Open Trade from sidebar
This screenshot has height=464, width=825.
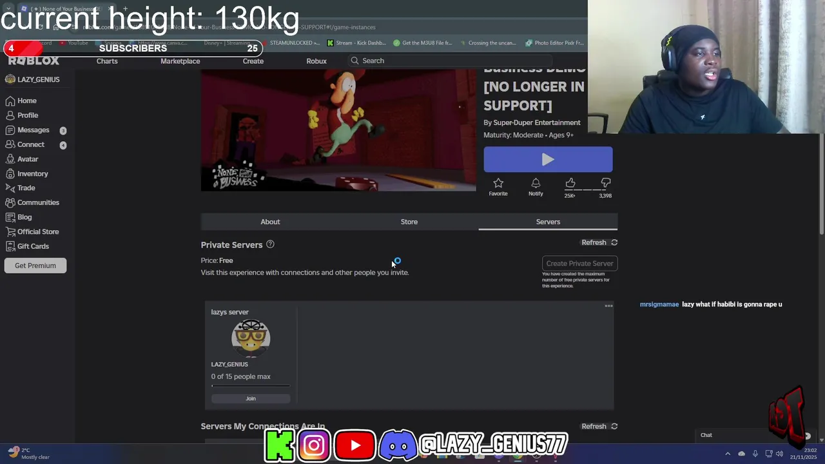21,188
